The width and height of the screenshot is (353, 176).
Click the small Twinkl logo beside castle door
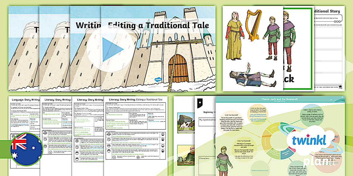pyautogui.click(x=159, y=79)
